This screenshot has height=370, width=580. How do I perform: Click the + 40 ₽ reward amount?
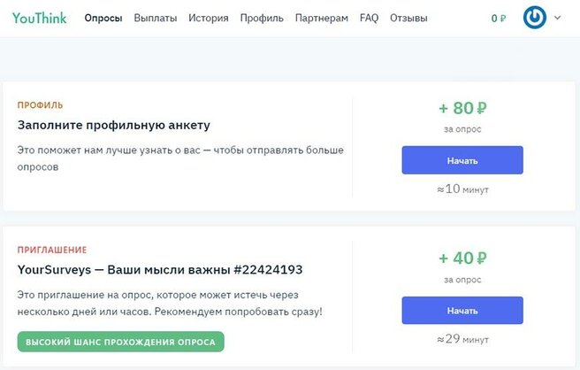coord(462,258)
